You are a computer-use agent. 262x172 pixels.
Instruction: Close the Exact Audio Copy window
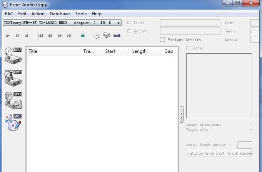[x=251, y=3]
